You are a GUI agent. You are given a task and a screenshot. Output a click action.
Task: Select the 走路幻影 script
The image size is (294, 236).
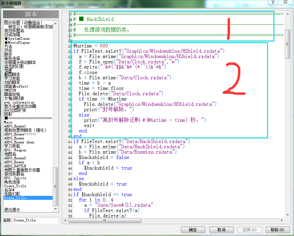tap(12, 194)
